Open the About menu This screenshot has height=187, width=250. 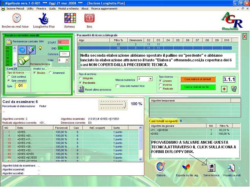(85, 9)
